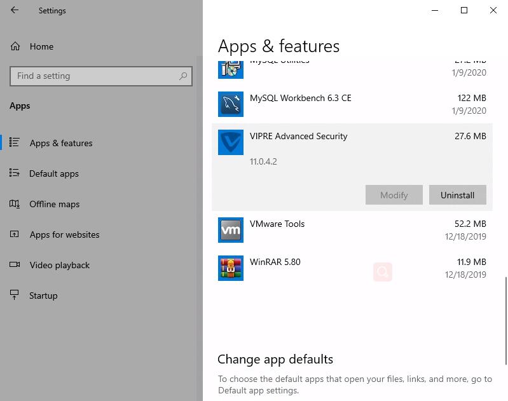Open Startup page
Viewport: 508px width, 401px height.
(43, 296)
